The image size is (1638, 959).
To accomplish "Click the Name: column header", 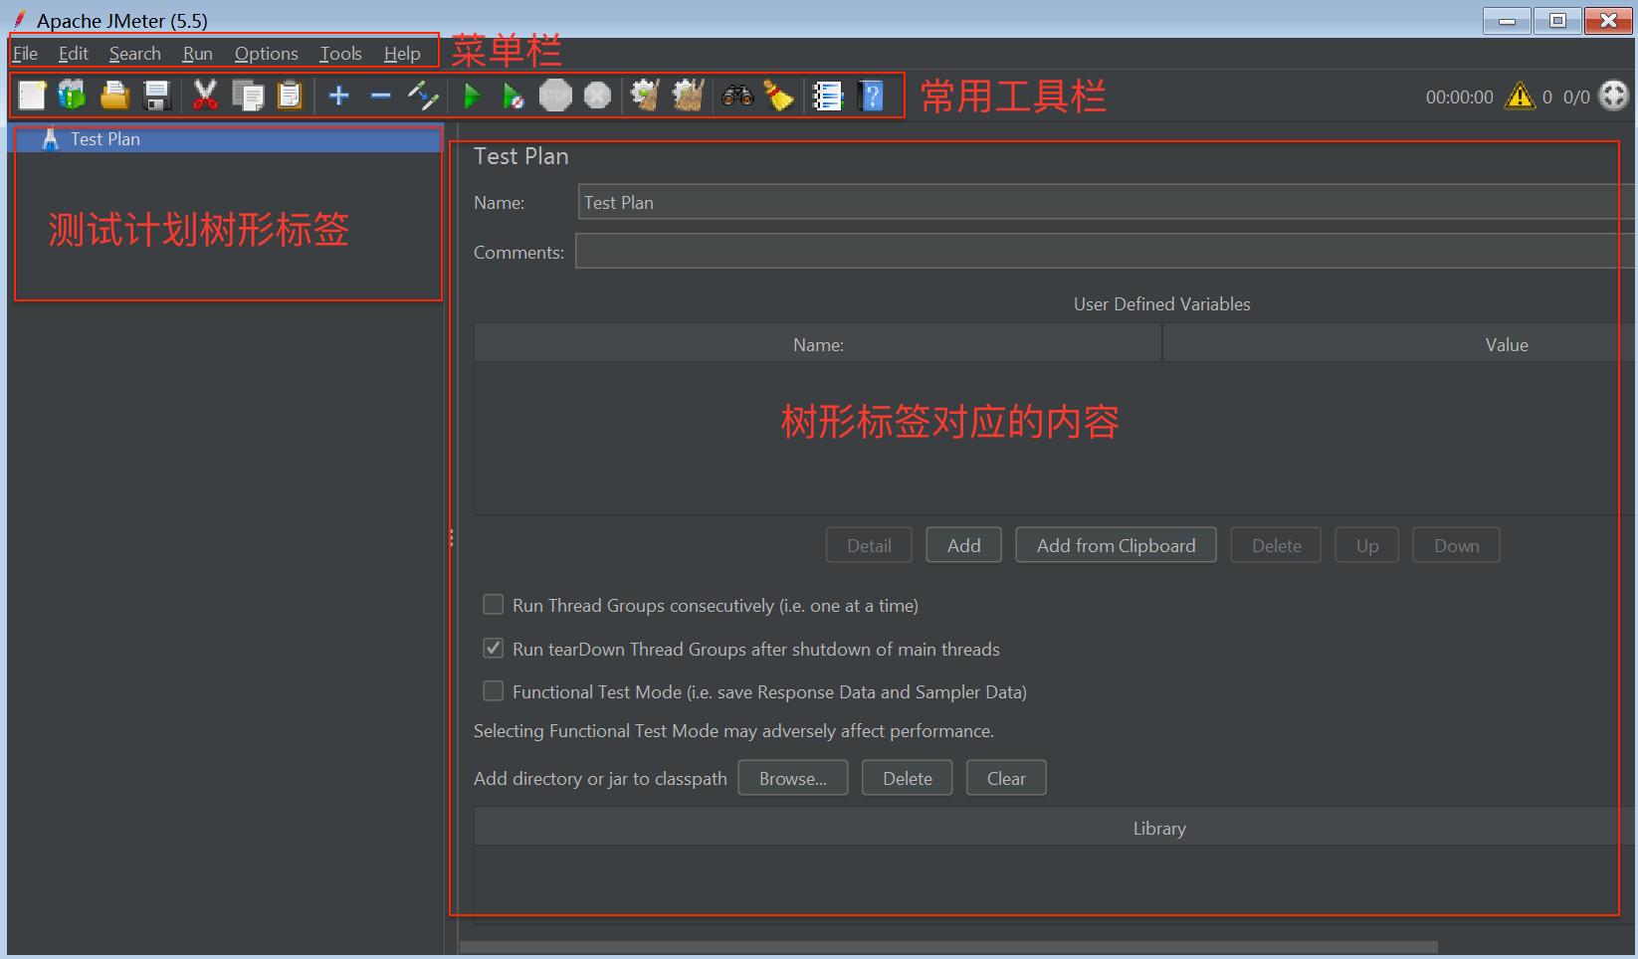I will tap(818, 344).
